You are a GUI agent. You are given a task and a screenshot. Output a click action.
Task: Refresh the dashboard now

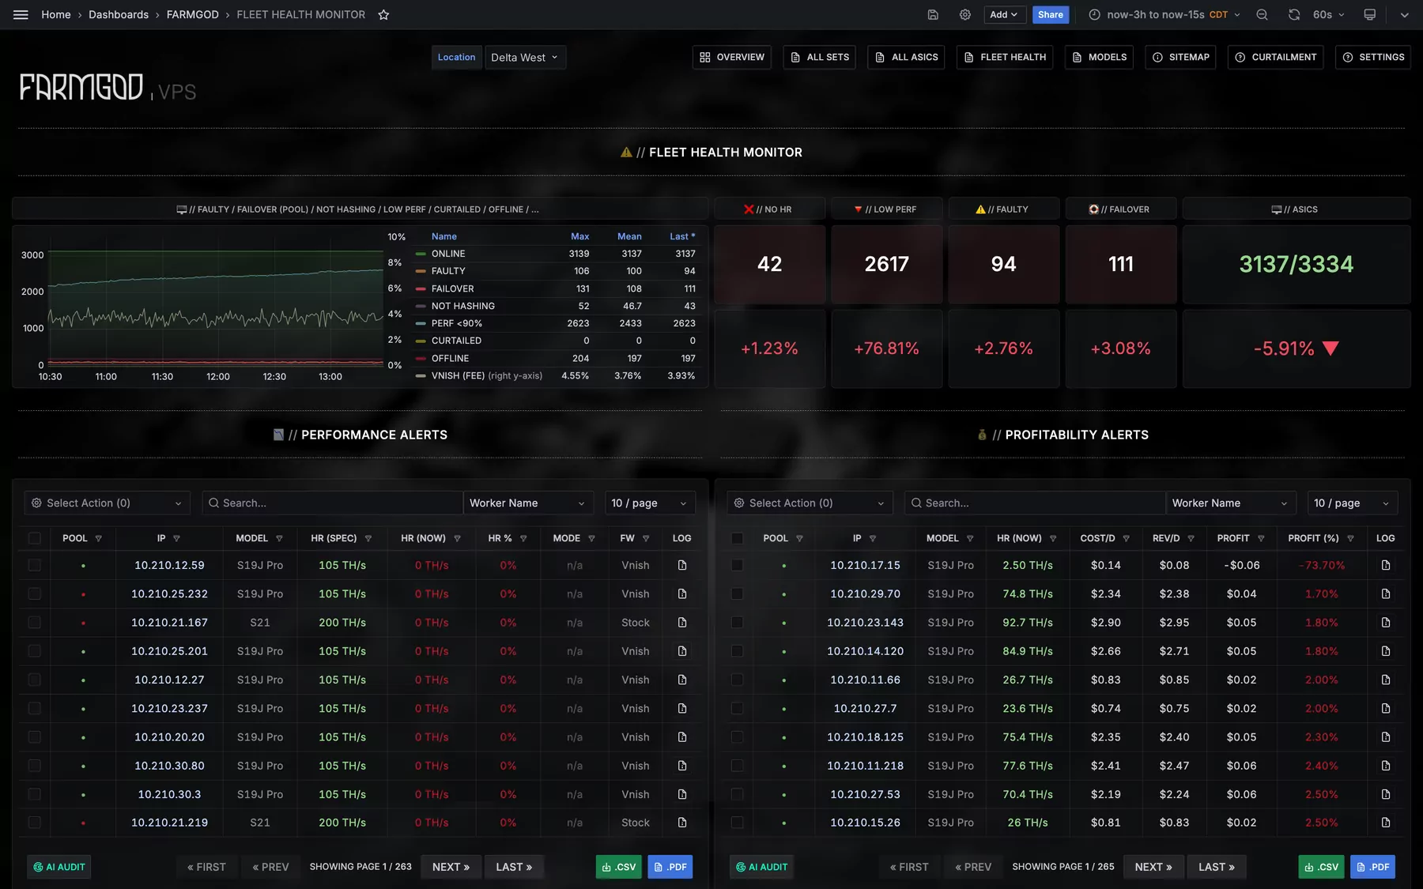(x=1294, y=14)
